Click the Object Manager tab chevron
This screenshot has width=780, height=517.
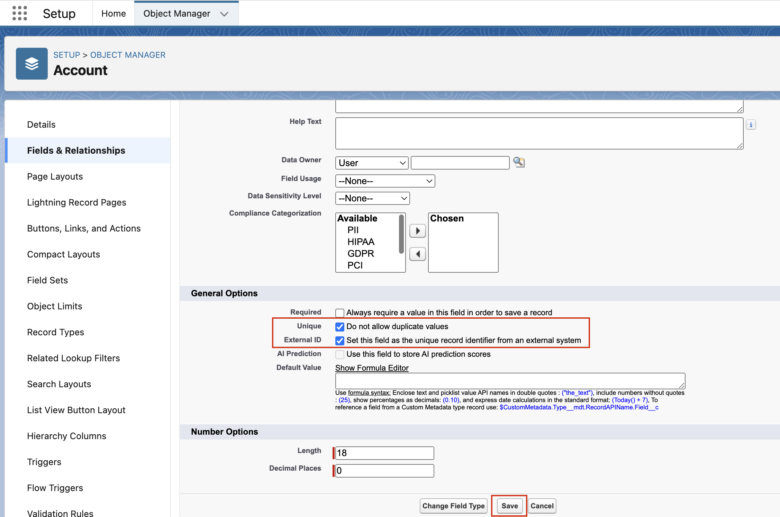click(x=224, y=14)
